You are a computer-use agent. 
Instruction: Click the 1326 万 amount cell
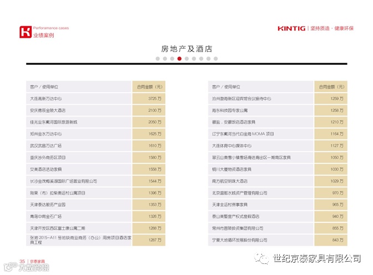click(149, 216)
